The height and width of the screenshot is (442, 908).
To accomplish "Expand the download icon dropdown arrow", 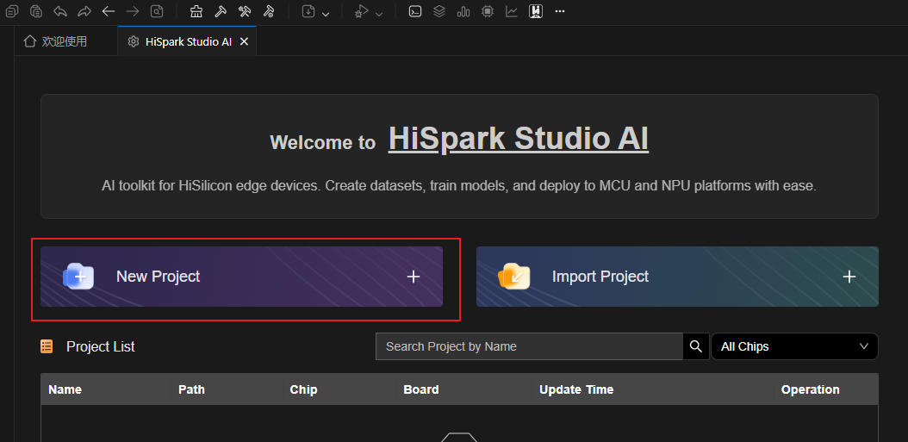I will click(x=326, y=13).
